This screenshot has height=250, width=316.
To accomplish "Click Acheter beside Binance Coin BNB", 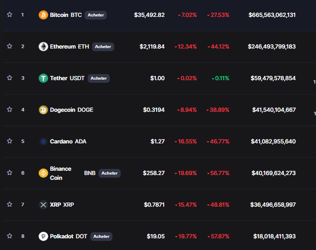I will point(109,173).
